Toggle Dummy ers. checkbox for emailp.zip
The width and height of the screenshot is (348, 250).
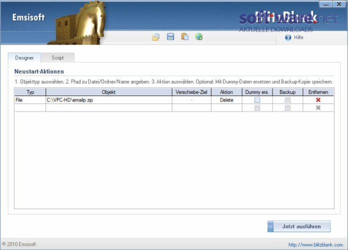tap(257, 99)
